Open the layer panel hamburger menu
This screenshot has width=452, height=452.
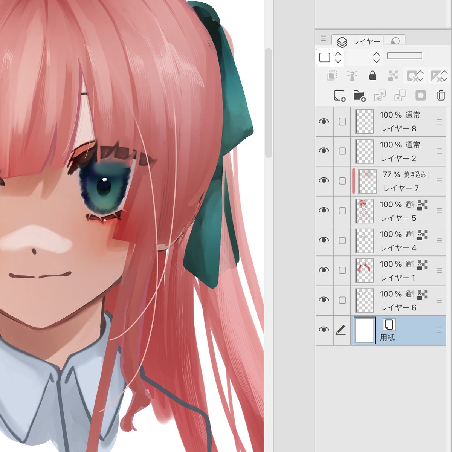tap(324, 38)
